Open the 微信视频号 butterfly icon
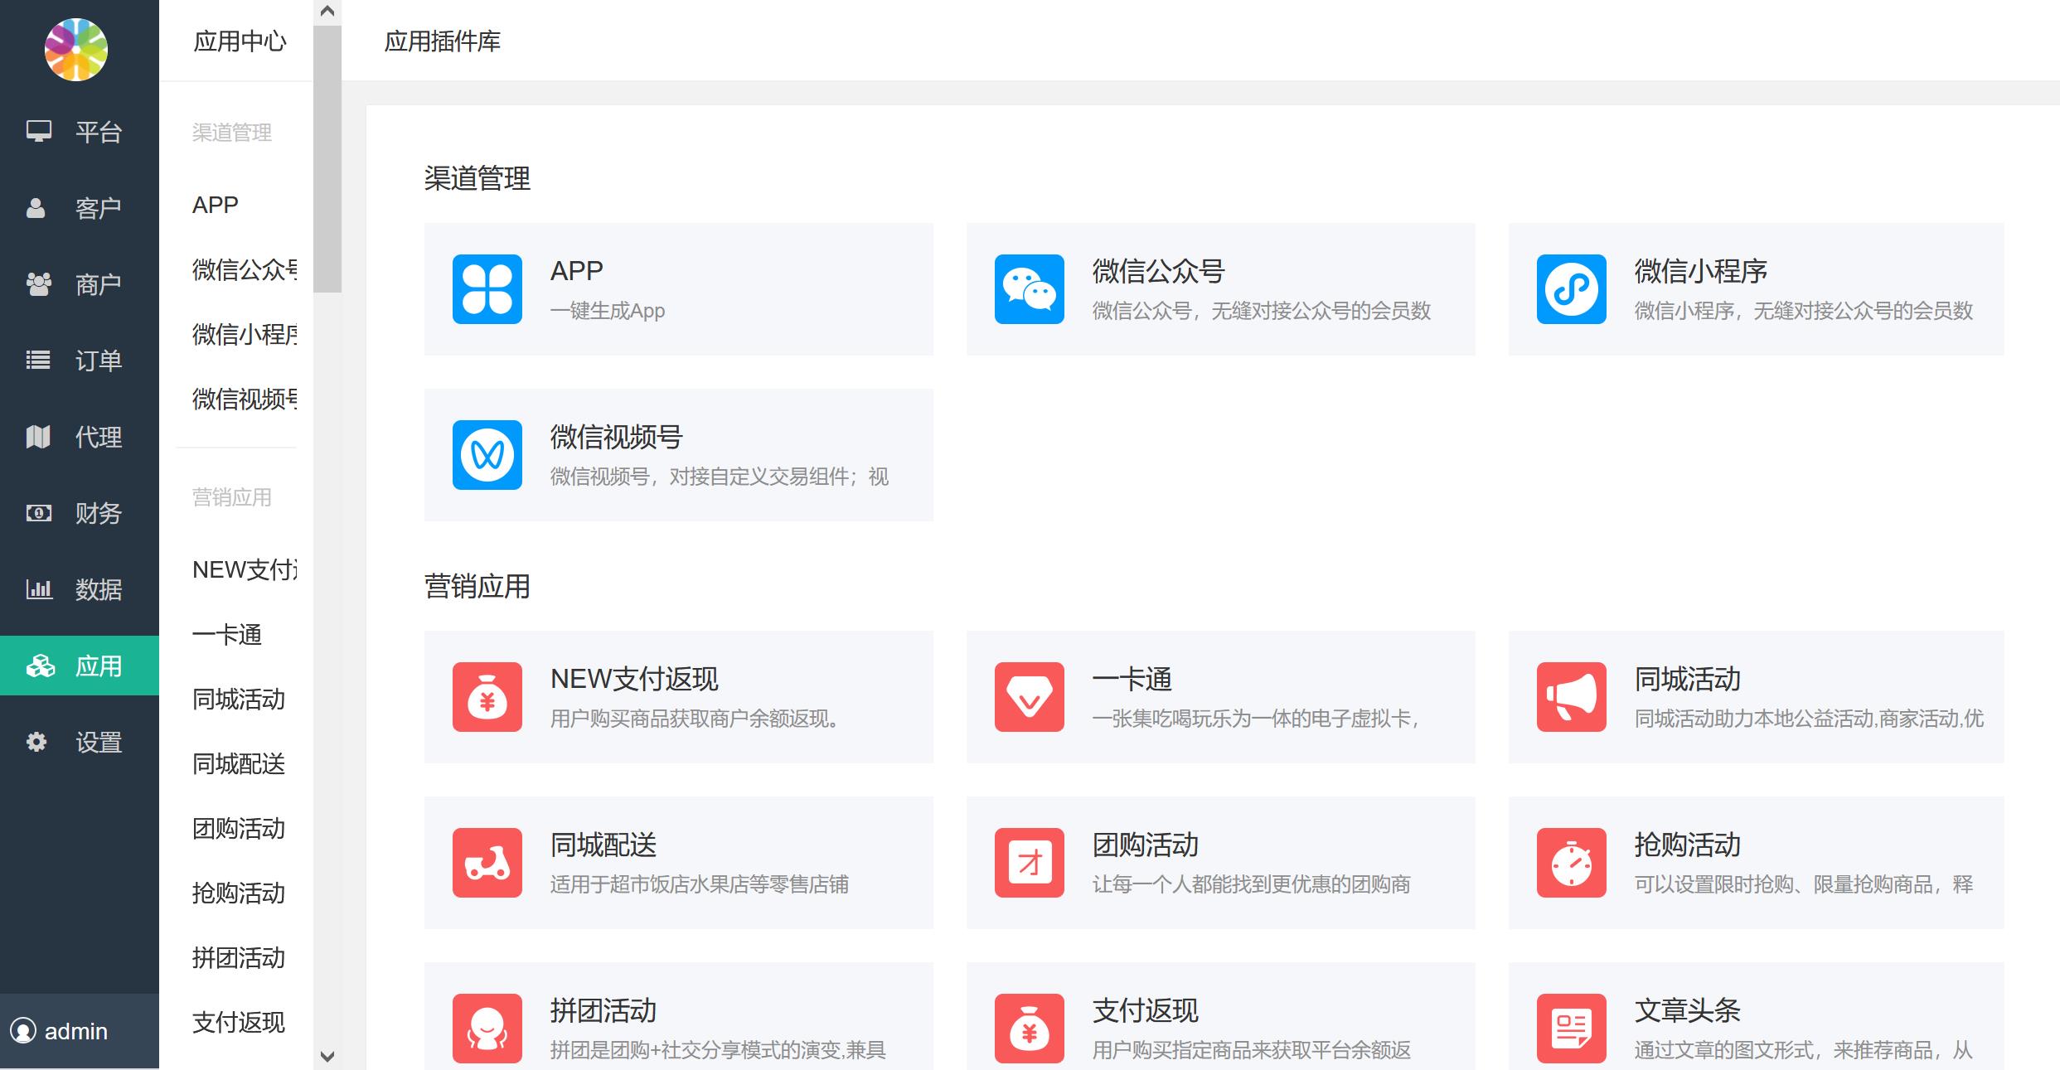Screen dimensions: 2060x1070 [x=487, y=455]
